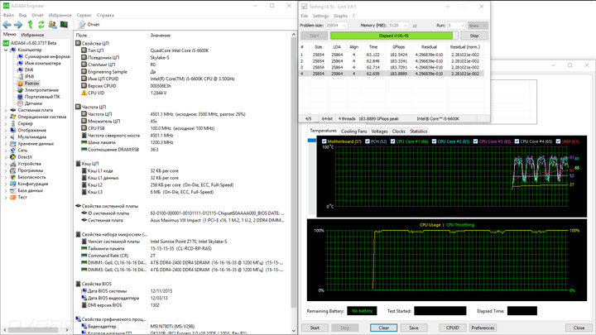Click the DirectX icon in the tree
Screen dimensions: 596x335
13,157
